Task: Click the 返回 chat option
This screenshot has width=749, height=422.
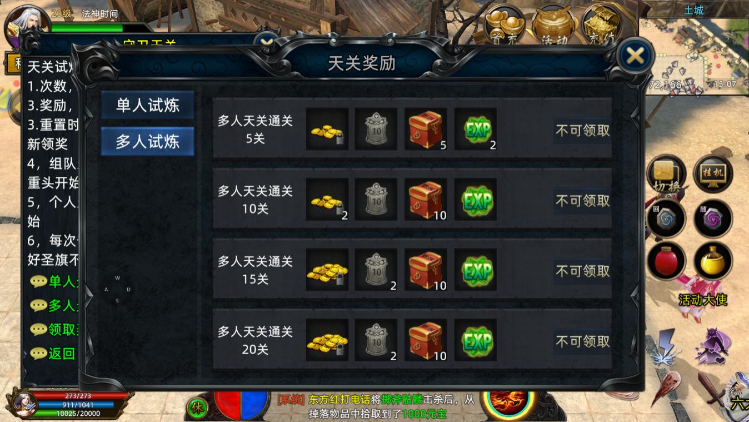Action: point(53,354)
